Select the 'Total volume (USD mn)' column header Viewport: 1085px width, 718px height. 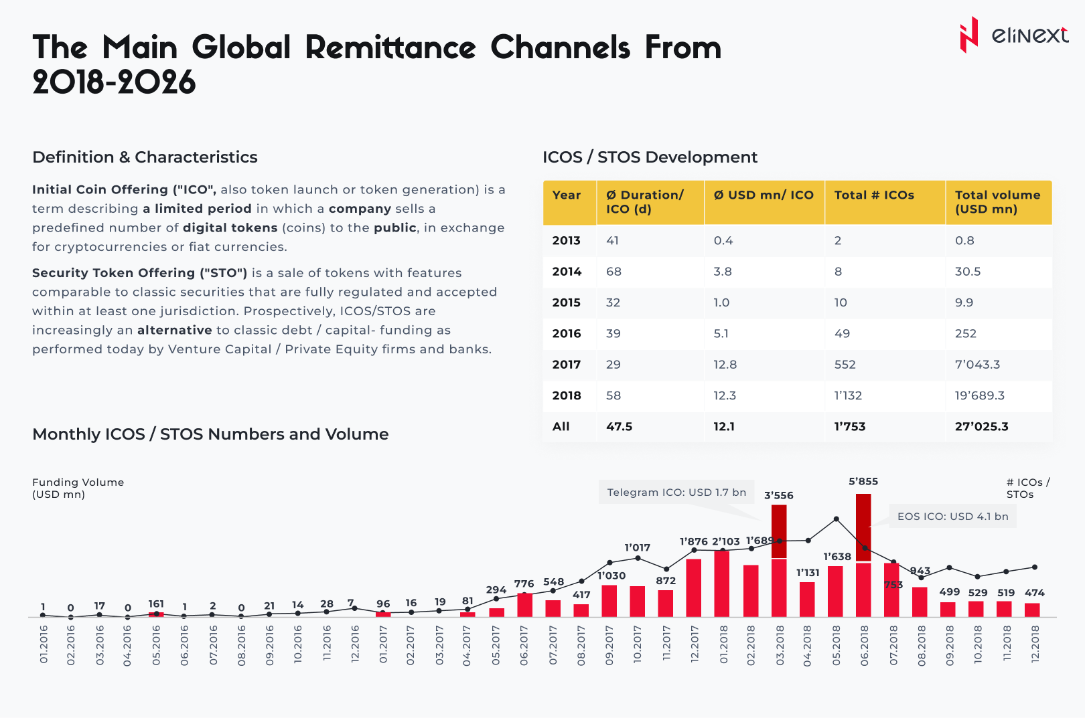tap(997, 202)
